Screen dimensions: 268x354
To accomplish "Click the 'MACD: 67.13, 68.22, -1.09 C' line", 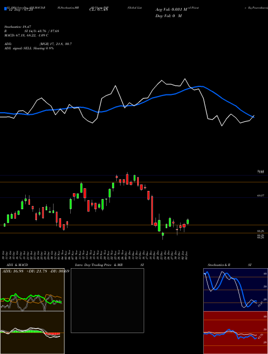I will (x=26, y=35).
